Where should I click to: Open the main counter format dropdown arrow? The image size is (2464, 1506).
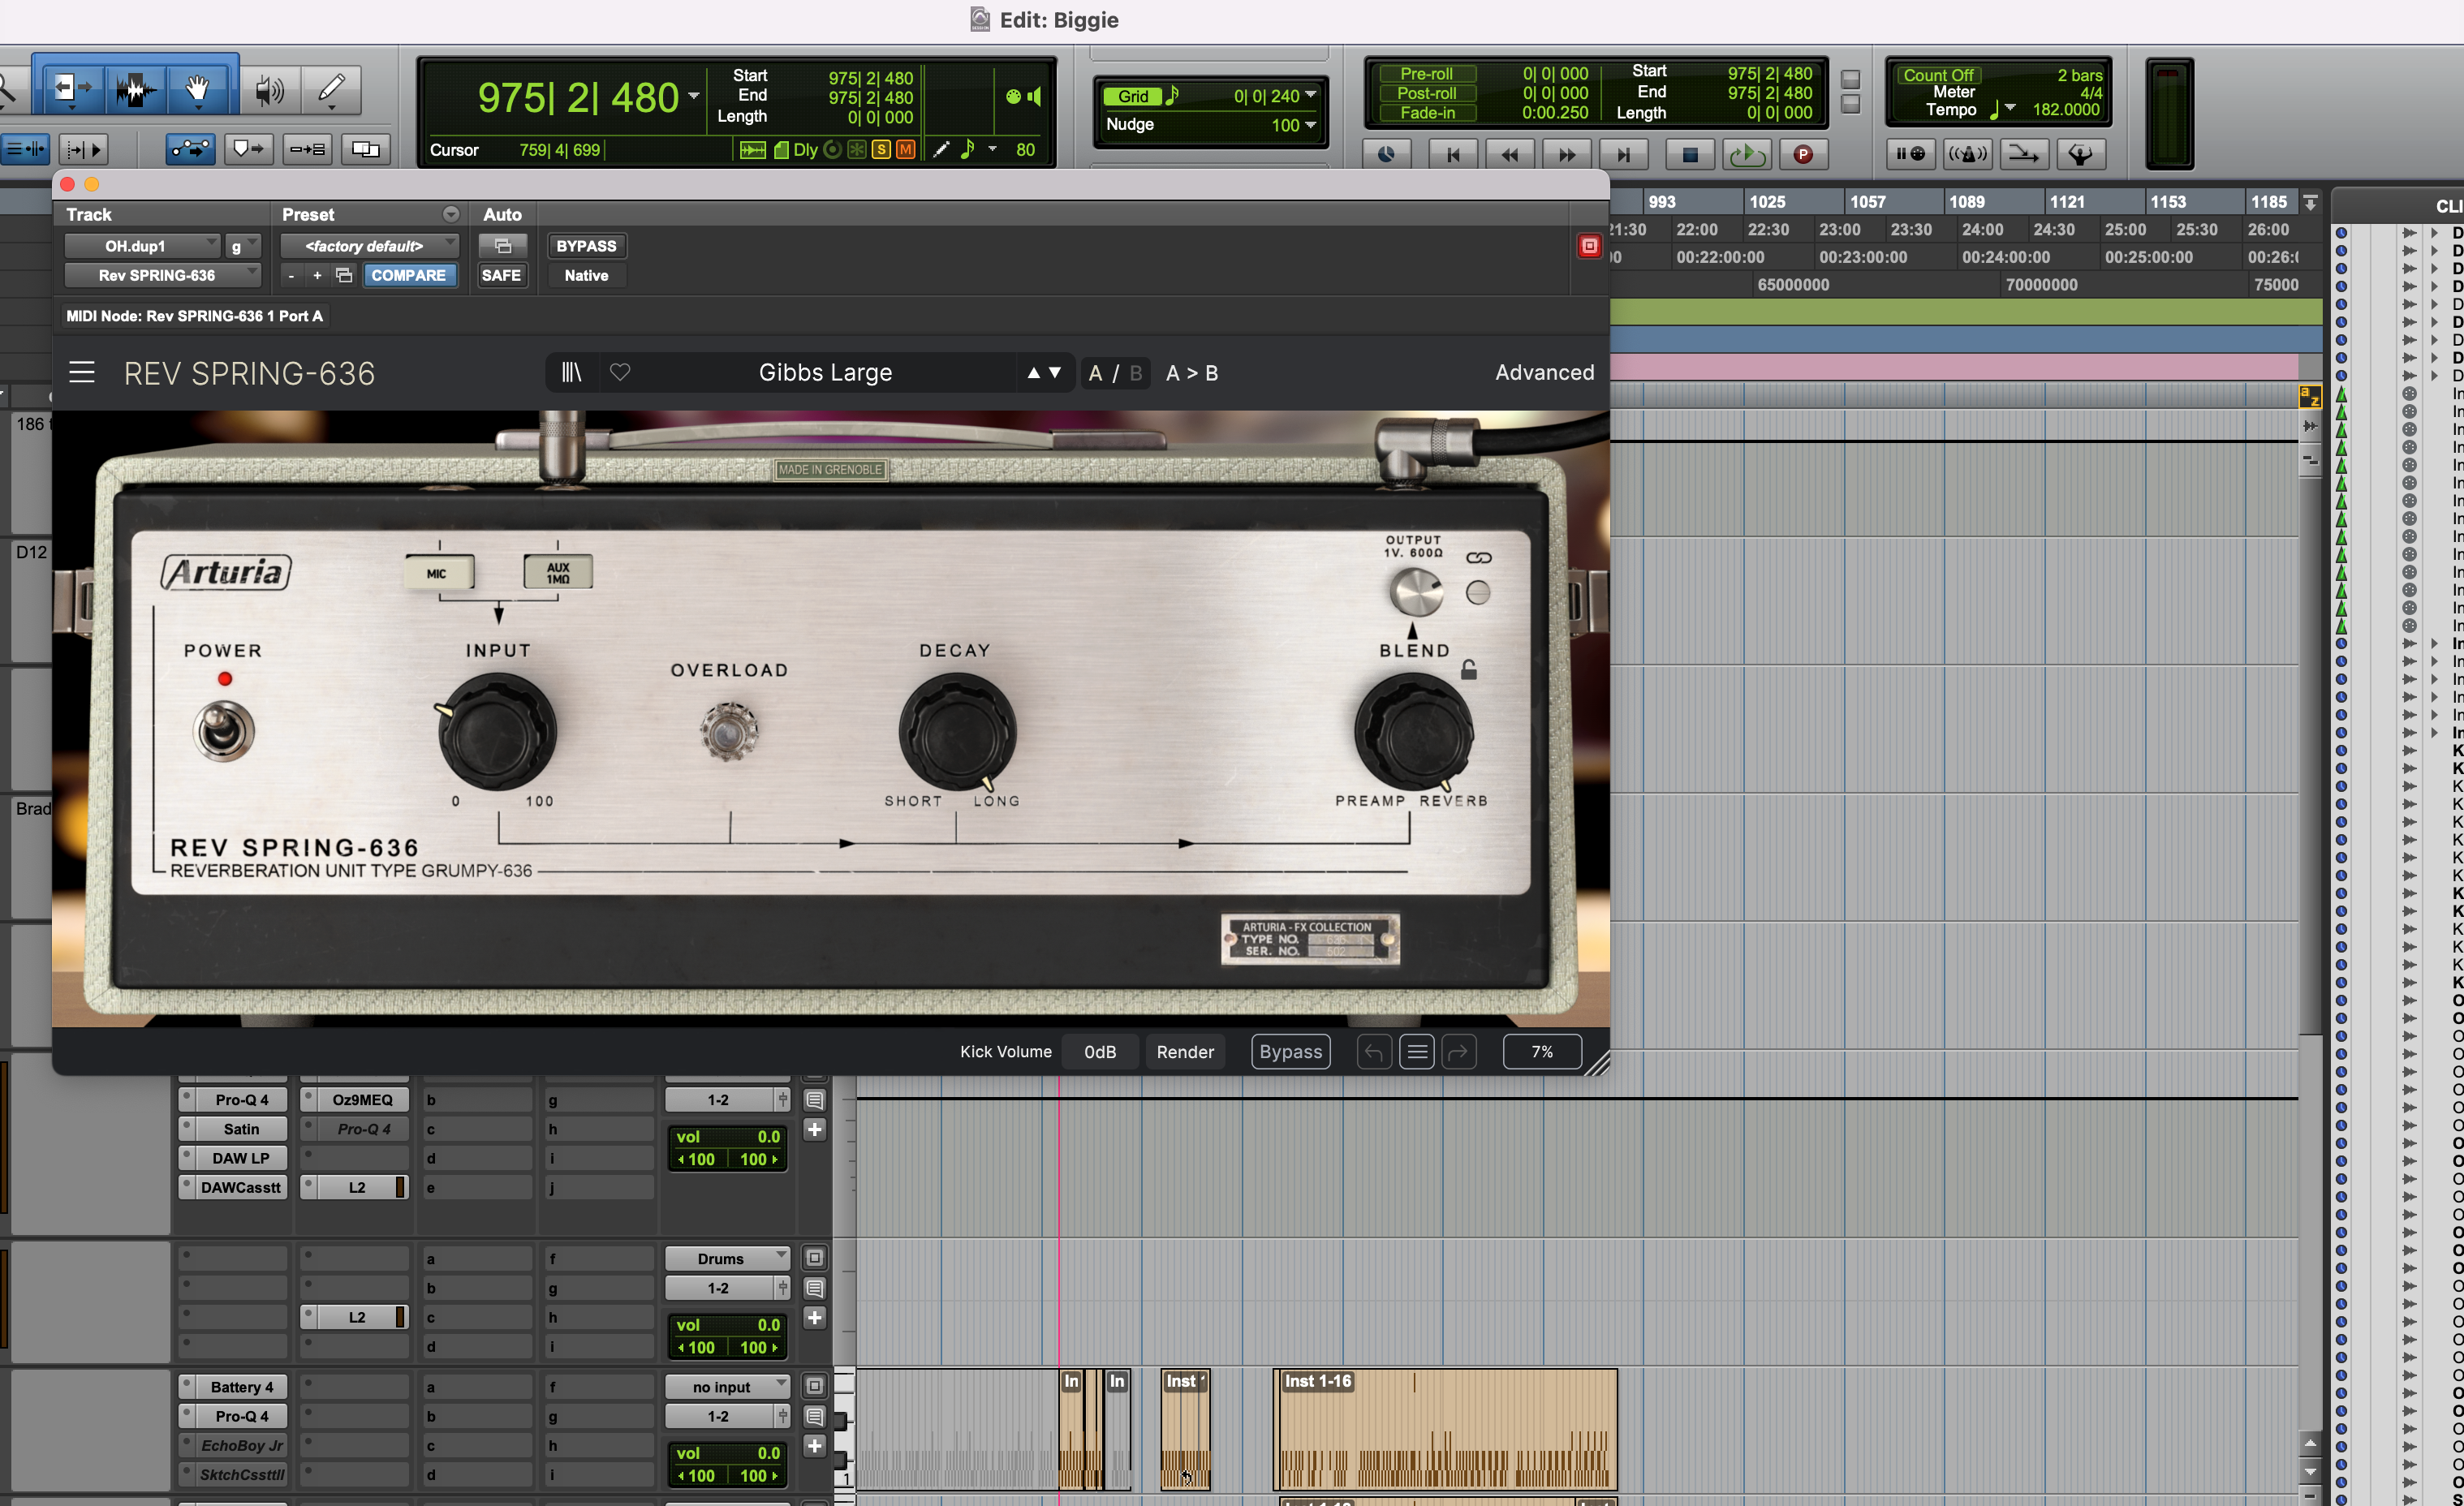(694, 96)
